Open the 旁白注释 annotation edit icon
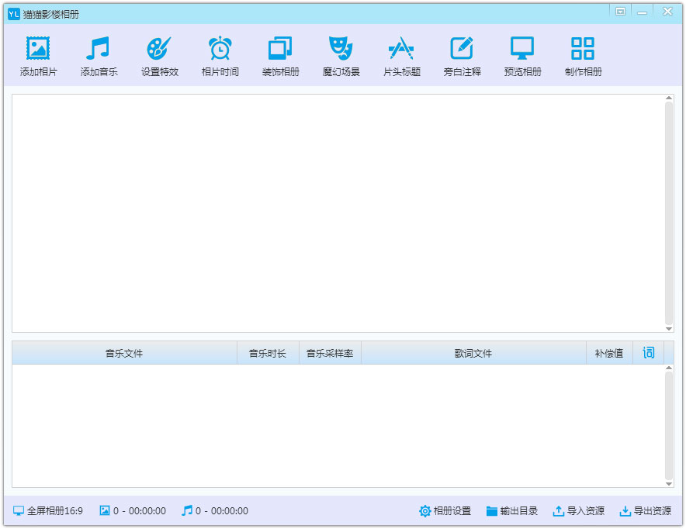 point(462,48)
